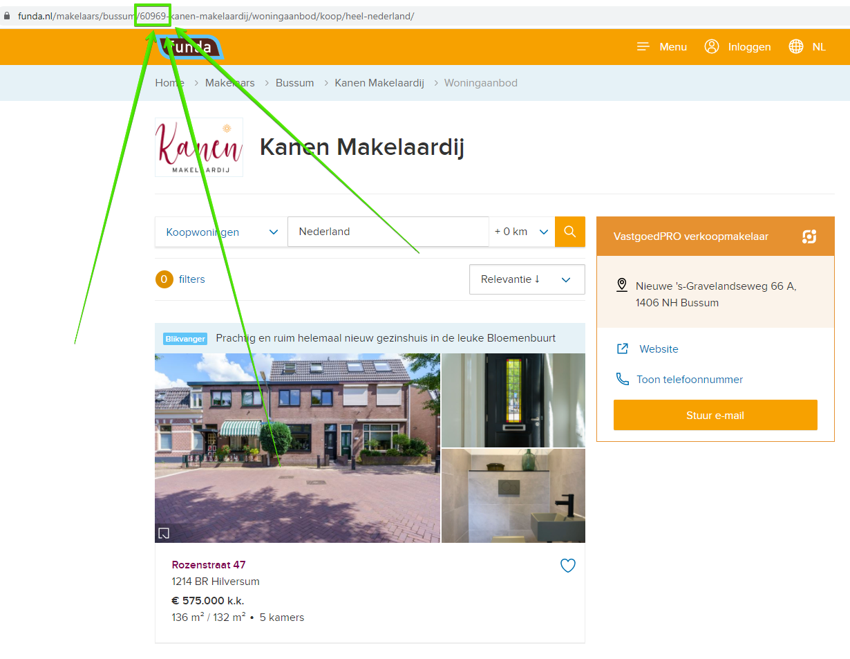Go to Bussum breadcrumb
850x659 pixels.
[x=295, y=83]
